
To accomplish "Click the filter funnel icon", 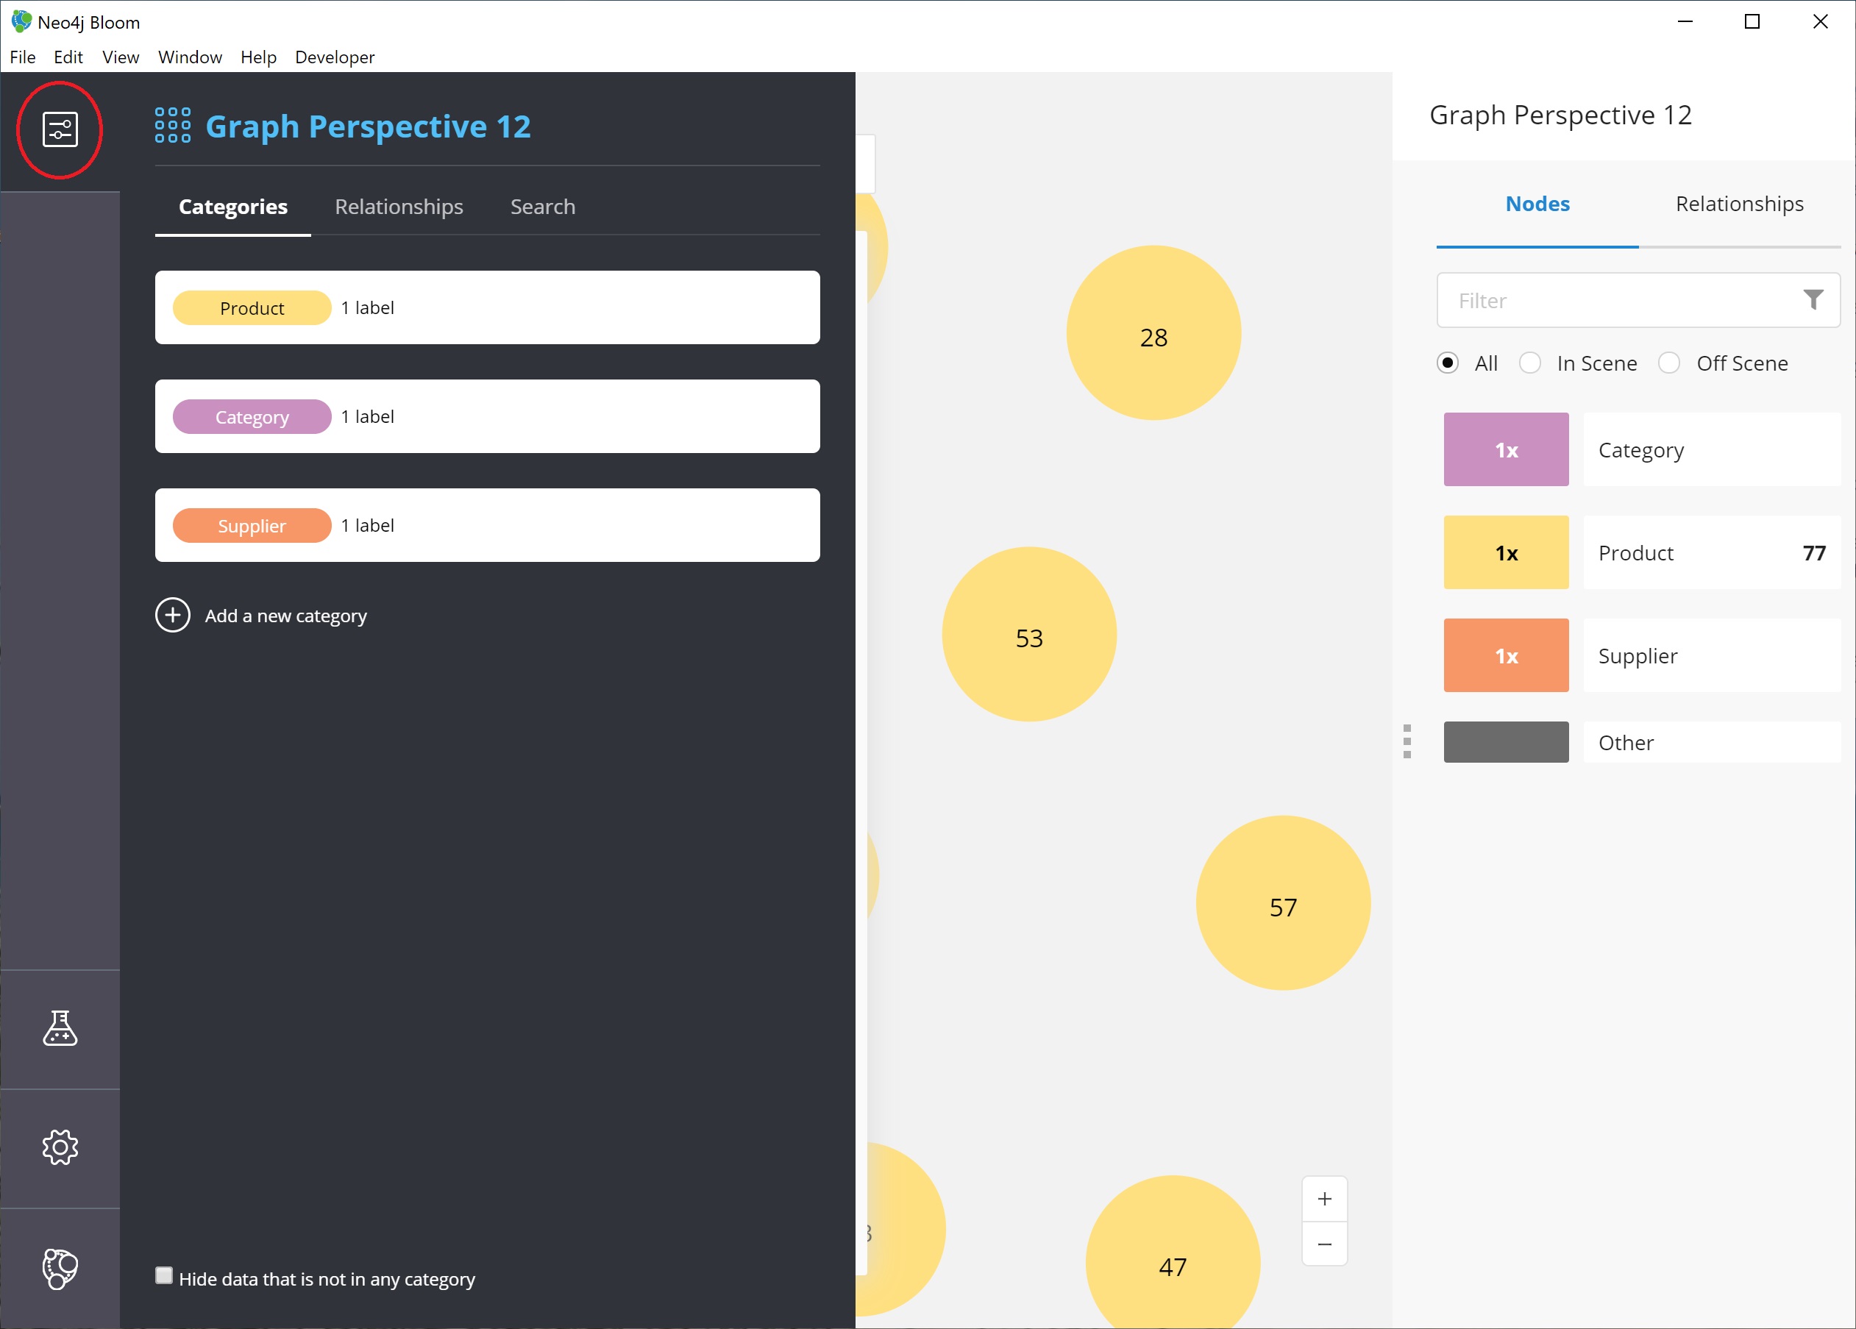I will [1813, 300].
